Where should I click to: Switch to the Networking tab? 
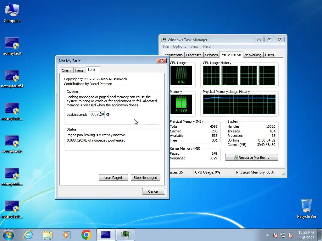(x=253, y=55)
